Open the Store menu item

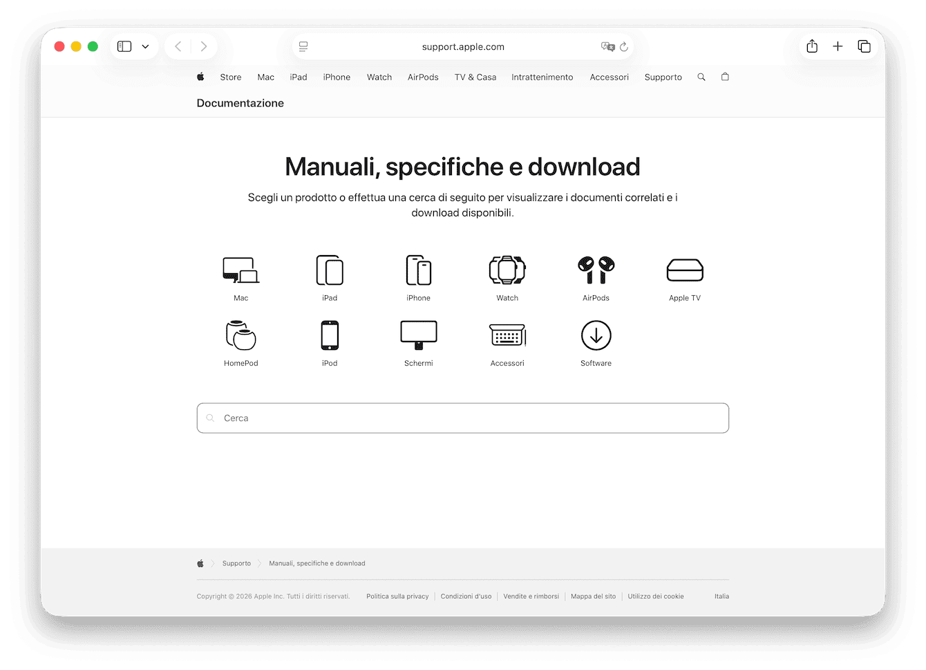[231, 77]
